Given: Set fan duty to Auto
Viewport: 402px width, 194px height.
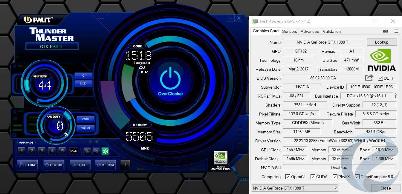Looking at the screenshot, I should 85,119.
